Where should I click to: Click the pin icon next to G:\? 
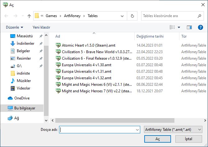(x=41, y=66)
